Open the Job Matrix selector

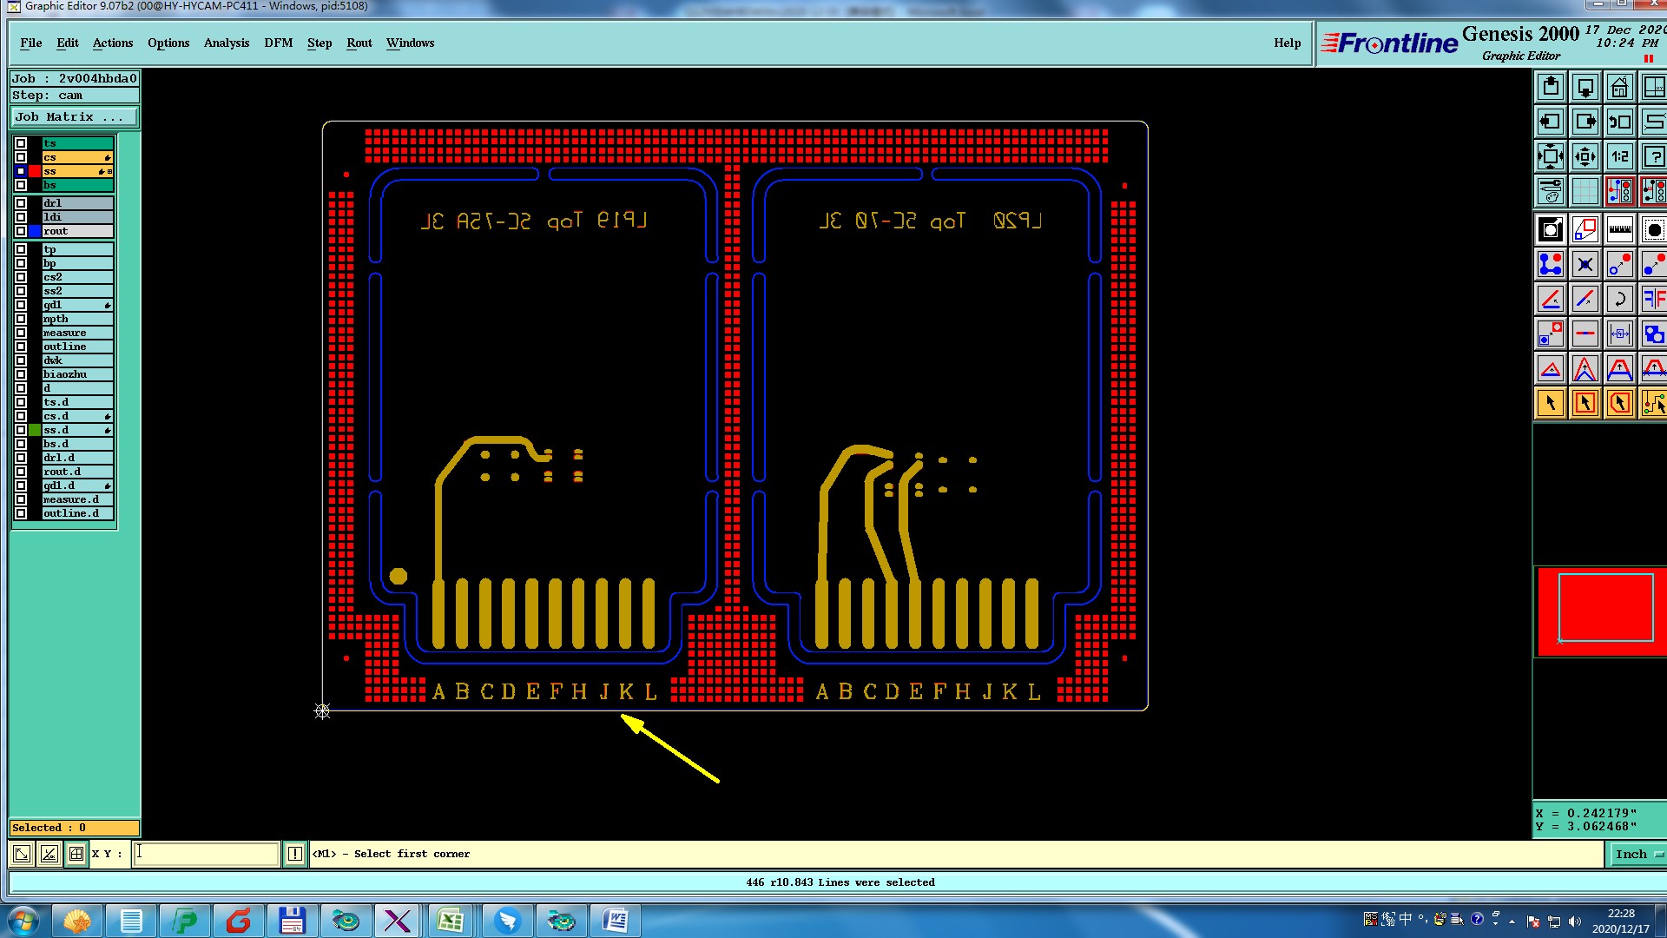click(74, 117)
